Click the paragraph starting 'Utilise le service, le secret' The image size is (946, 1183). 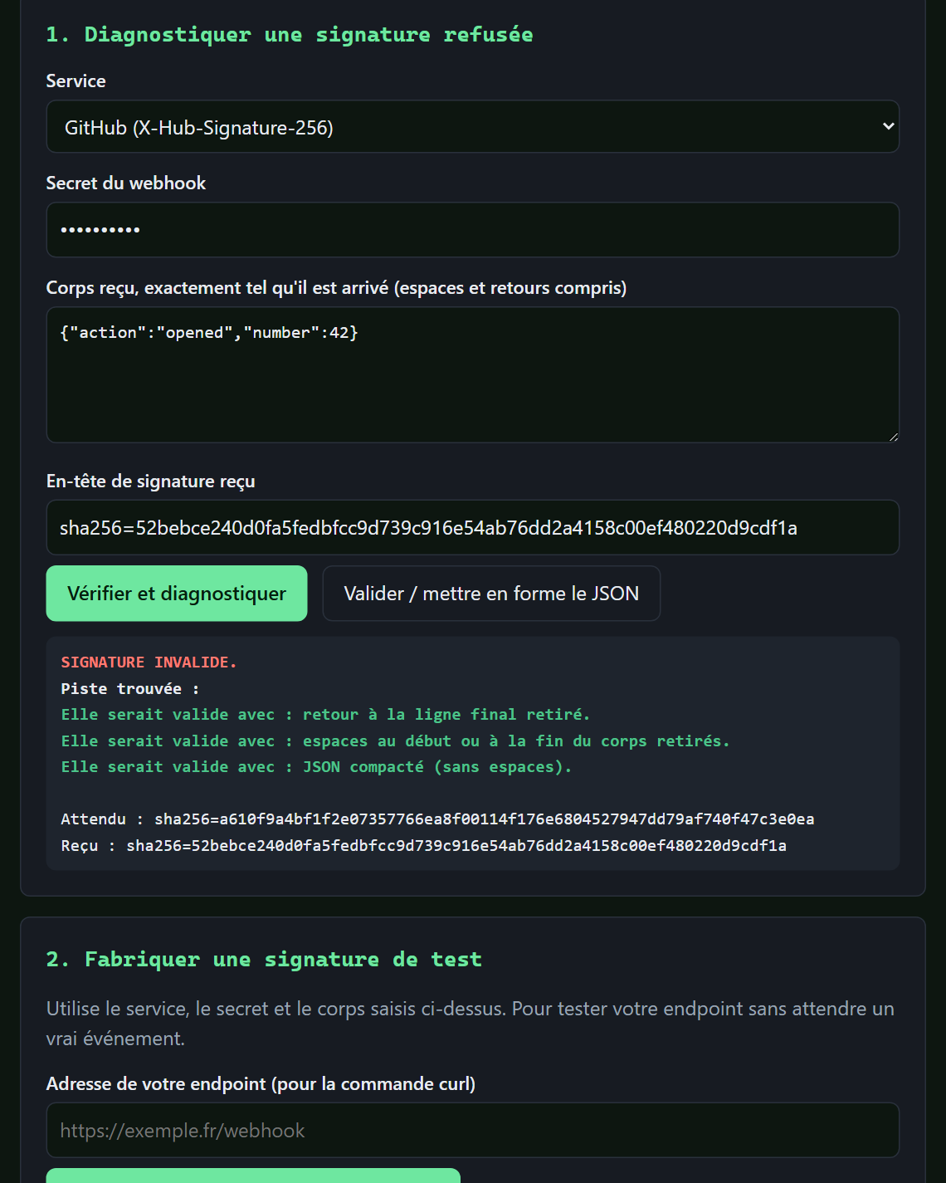click(x=471, y=1024)
